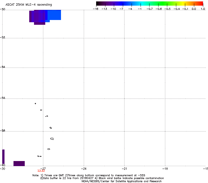Click the note 'Times are GMT'

(54, 175)
